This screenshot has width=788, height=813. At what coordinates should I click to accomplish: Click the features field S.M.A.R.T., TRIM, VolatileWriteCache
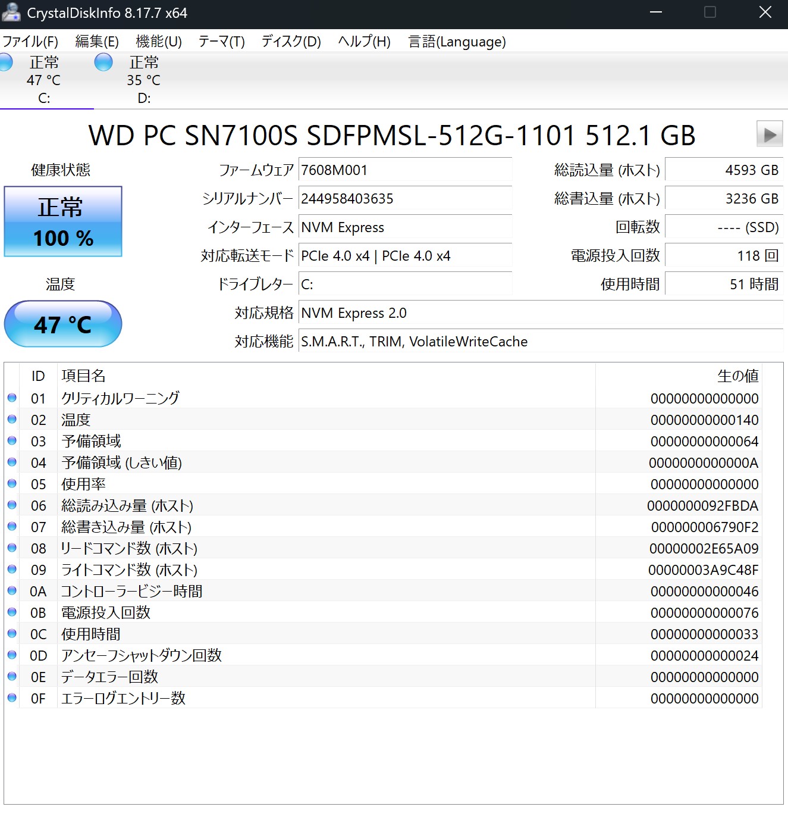click(541, 342)
